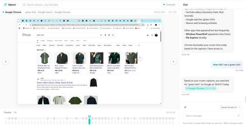Select the highlighted Chrome marker on the timeline

pos(89,116)
